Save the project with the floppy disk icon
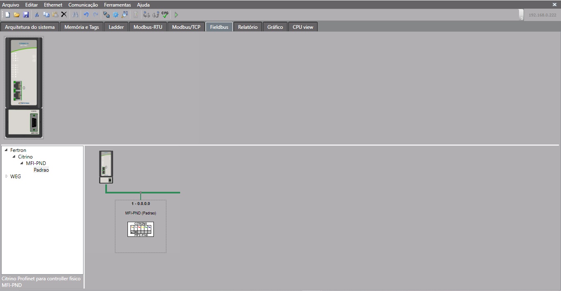The height and width of the screenshot is (291, 561). 26,15
